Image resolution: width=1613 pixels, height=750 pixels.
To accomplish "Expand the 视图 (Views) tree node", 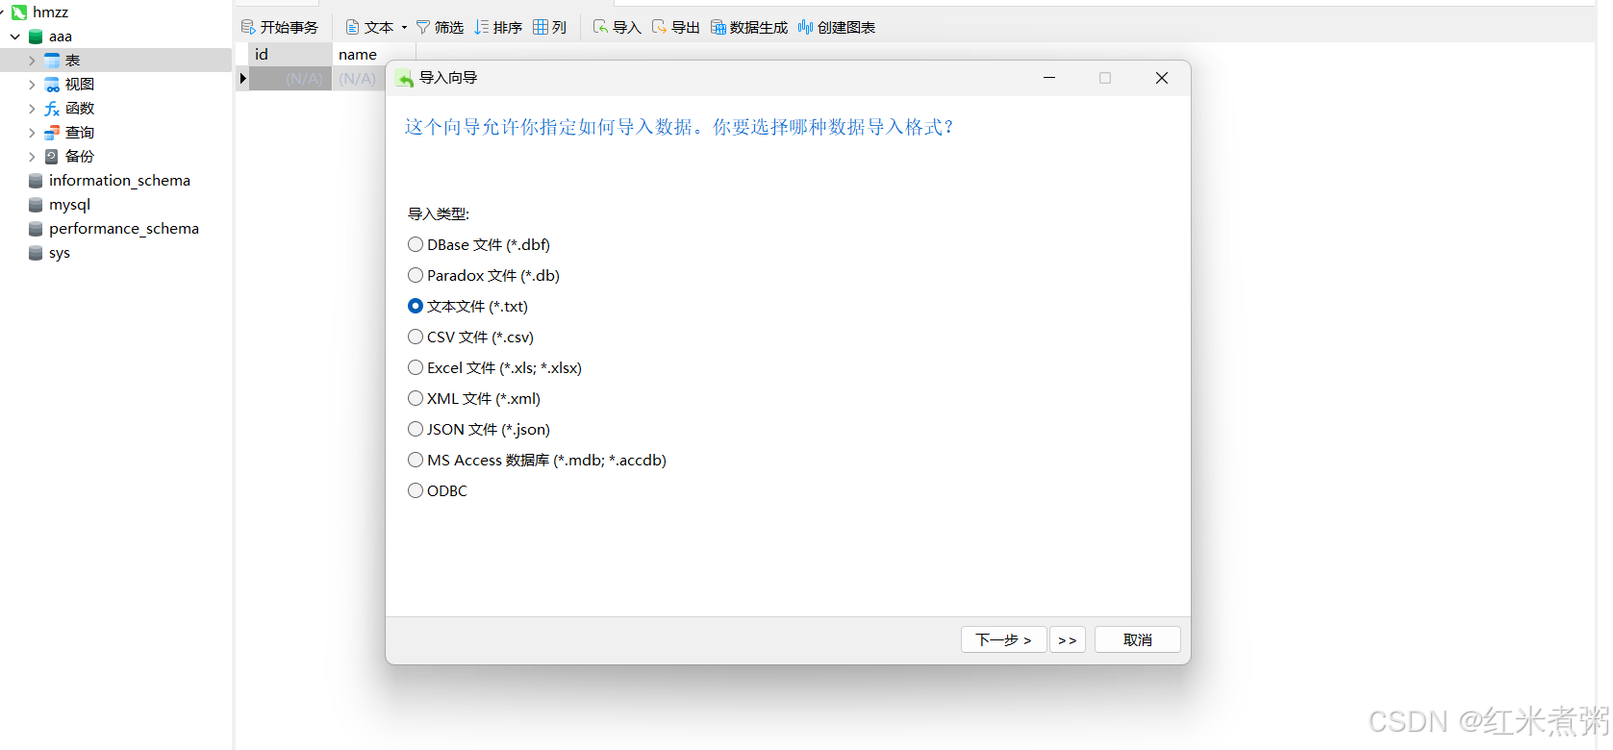I will (32, 85).
